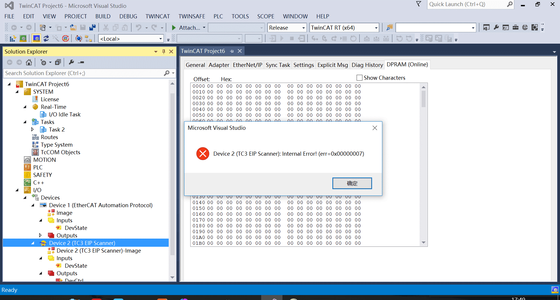Collapse the SYSTEM tree node

pyautogui.click(x=17, y=92)
